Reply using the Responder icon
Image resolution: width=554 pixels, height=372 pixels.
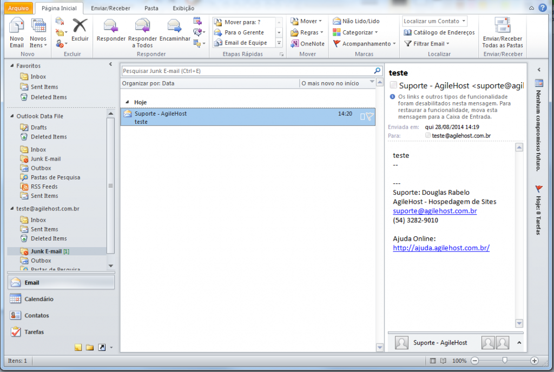coord(110,30)
